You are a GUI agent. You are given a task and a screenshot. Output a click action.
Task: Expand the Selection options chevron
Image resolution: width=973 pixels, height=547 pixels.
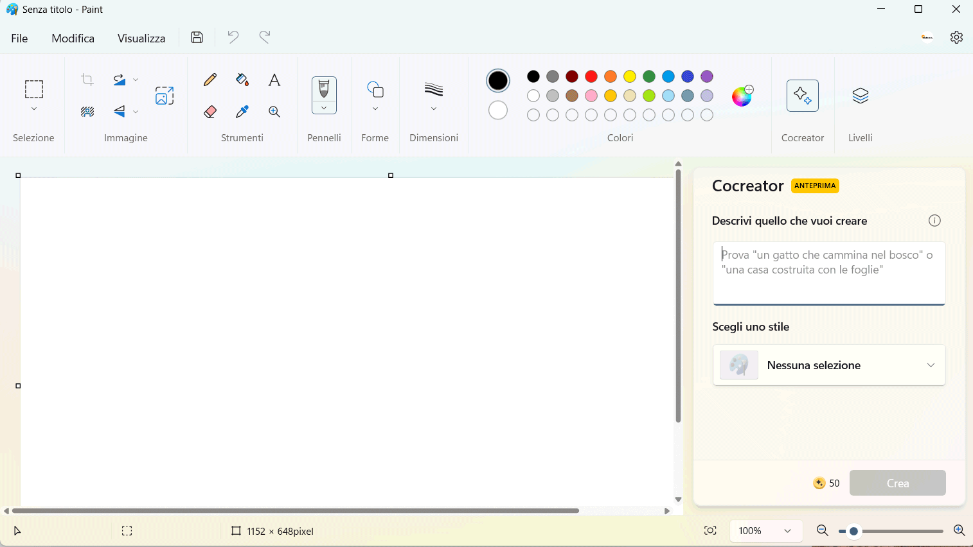(x=34, y=109)
